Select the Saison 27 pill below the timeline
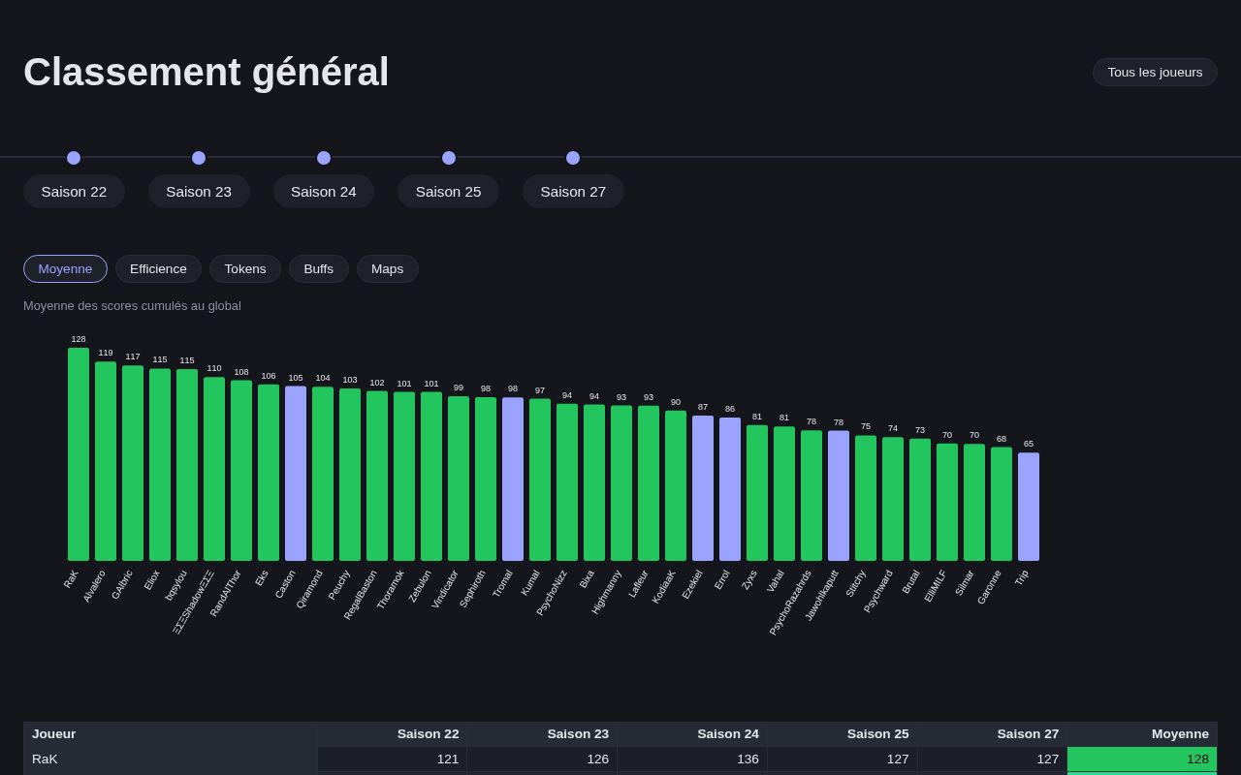Image resolution: width=1241 pixels, height=775 pixels. [573, 192]
